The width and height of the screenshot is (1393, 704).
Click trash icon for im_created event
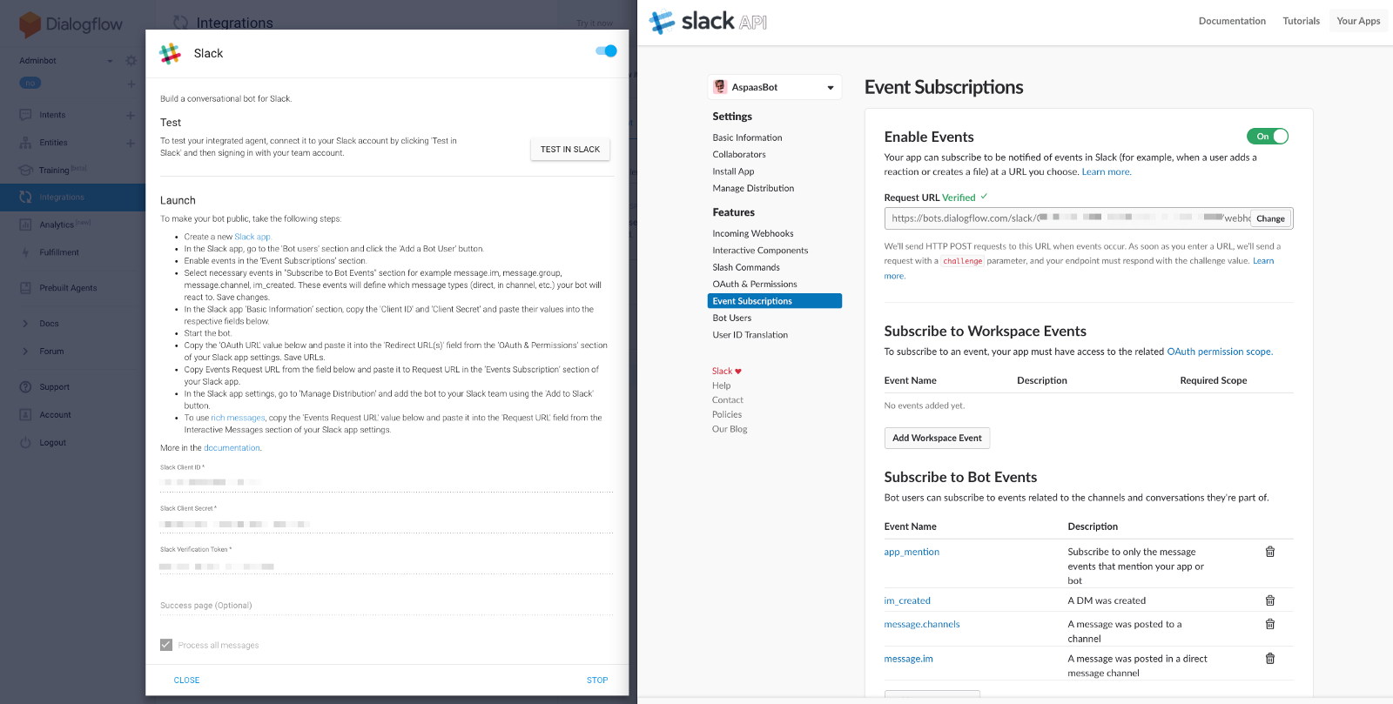[1270, 600]
